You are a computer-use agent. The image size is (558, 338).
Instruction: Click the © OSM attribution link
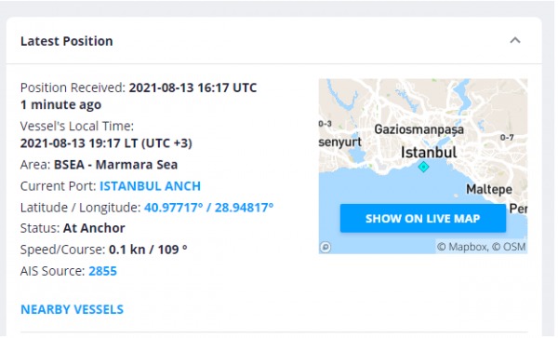509,247
